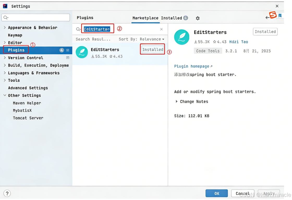Expand the Change Notes section
This screenshot has height=200, width=292.
click(x=177, y=101)
